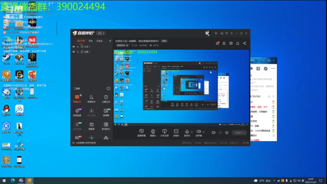Add a 直播屏幕 screen capture source
This screenshot has width=327, height=184.
pos(141,132)
